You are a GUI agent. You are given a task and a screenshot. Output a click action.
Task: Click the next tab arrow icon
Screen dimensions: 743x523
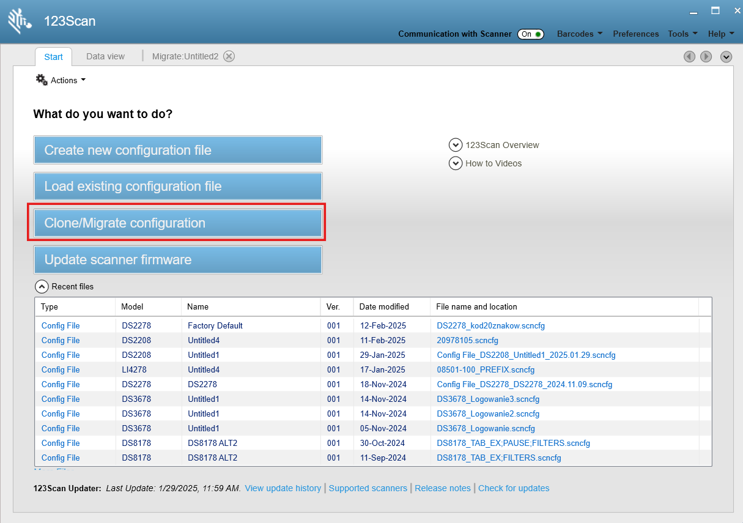(706, 56)
